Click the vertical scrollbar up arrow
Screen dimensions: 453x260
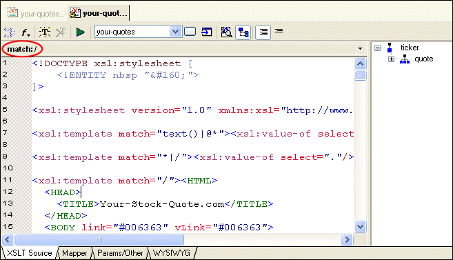point(360,64)
